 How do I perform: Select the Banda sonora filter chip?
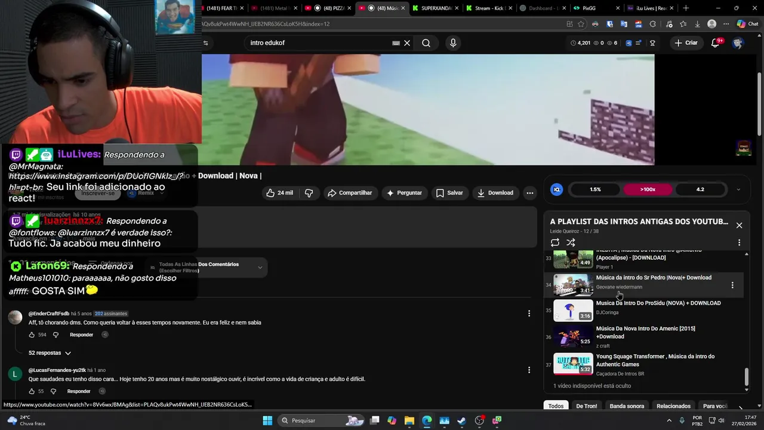627,406
